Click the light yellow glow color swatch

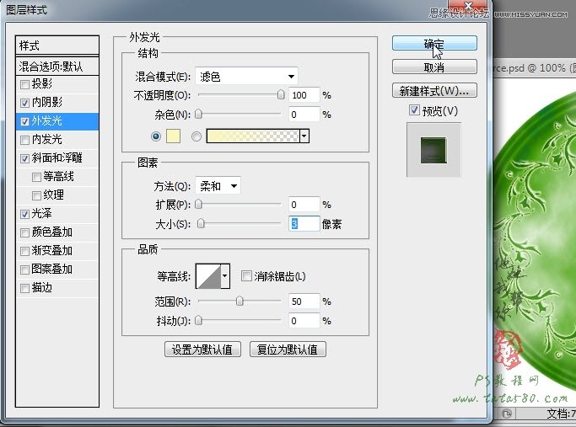[174, 136]
